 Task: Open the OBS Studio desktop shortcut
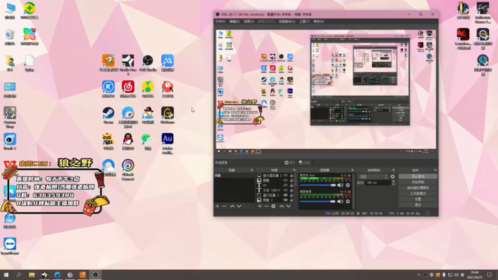tap(148, 63)
